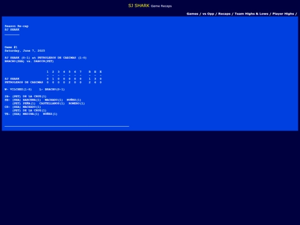Click the starters line BRACHO(SHA) vs. DARDIN(PET)

coord(29,61)
